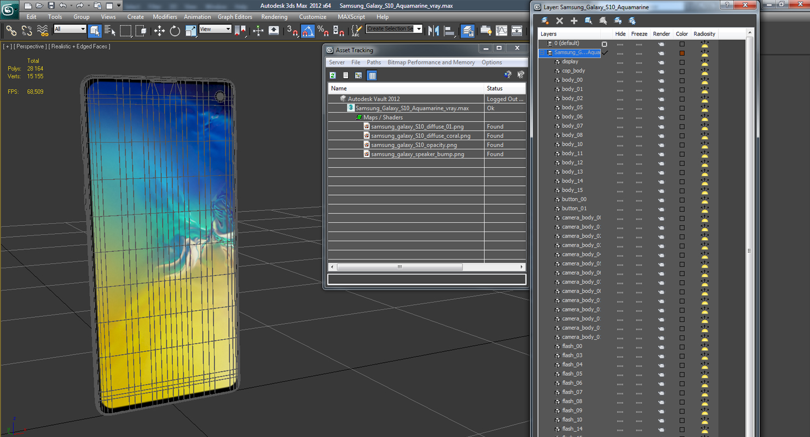The height and width of the screenshot is (437, 810).
Task: Toggle 3D Snaps in toolbar
Action: (292, 31)
